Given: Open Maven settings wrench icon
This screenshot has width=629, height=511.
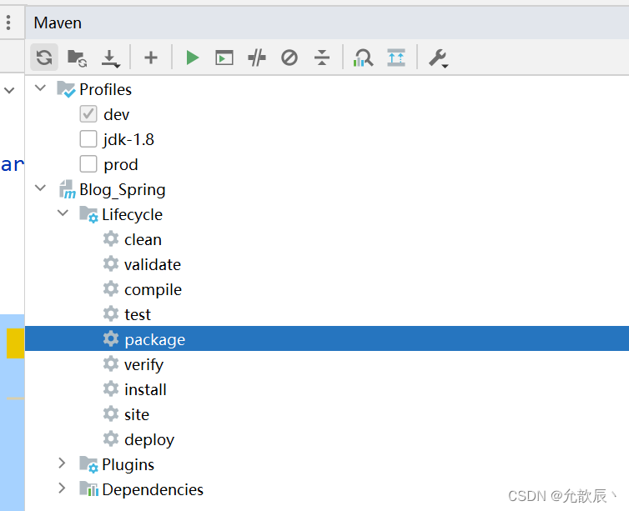Looking at the screenshot, I should coord(438,58).
